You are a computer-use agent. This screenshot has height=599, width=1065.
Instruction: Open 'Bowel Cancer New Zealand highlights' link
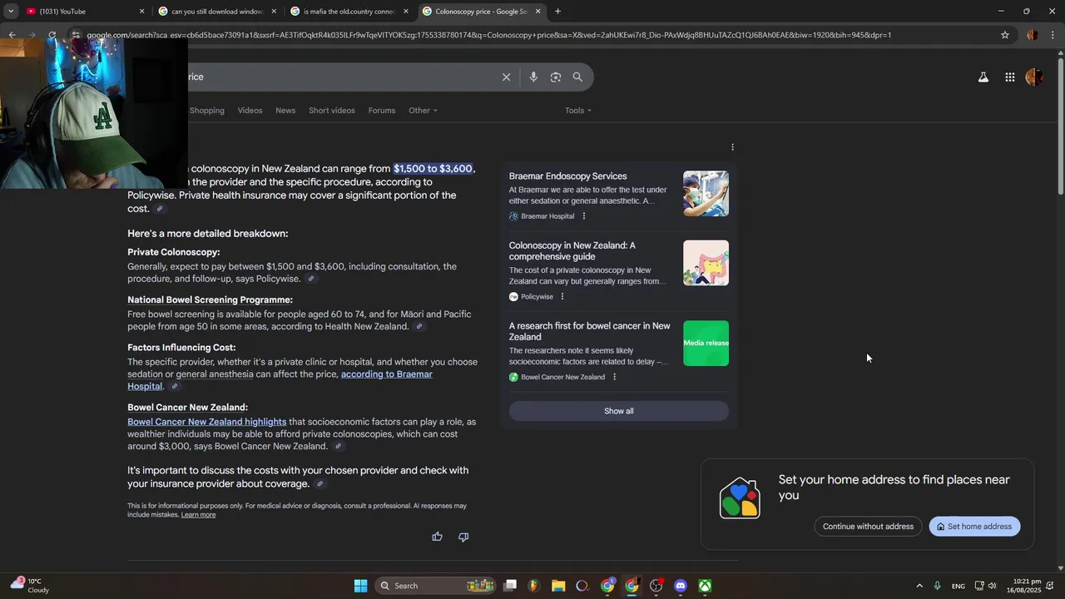click(206, 422)
